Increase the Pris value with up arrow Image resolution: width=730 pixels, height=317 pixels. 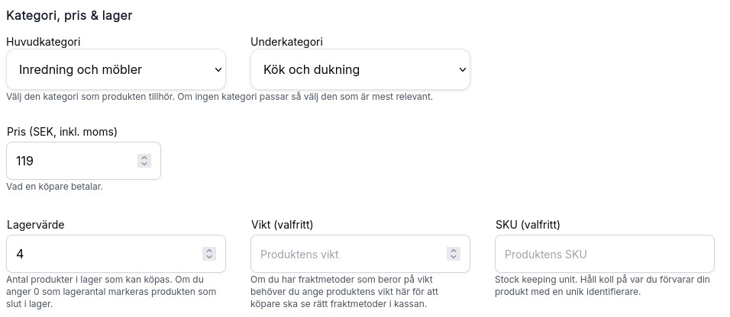pyautogui.click(x=144, y=158)
